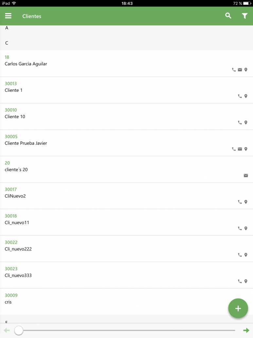This screenshot has width=253, height=338.
Task: Open client 30018 Cli_nuevo11
Action: [126, 222]
